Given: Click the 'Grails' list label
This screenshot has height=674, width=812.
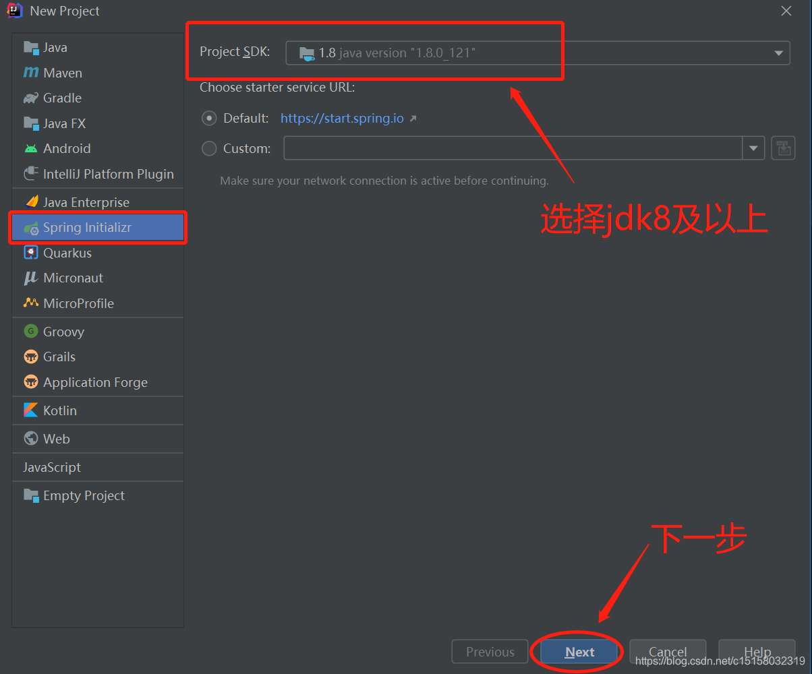Looking at the screenshot, I should click(59, 357).
